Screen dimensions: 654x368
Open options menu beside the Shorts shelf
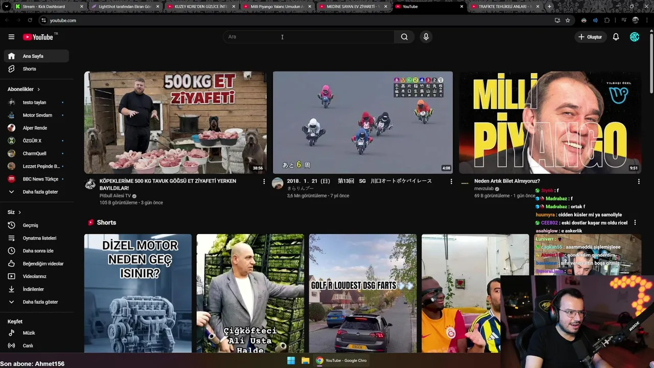point(635,223)
